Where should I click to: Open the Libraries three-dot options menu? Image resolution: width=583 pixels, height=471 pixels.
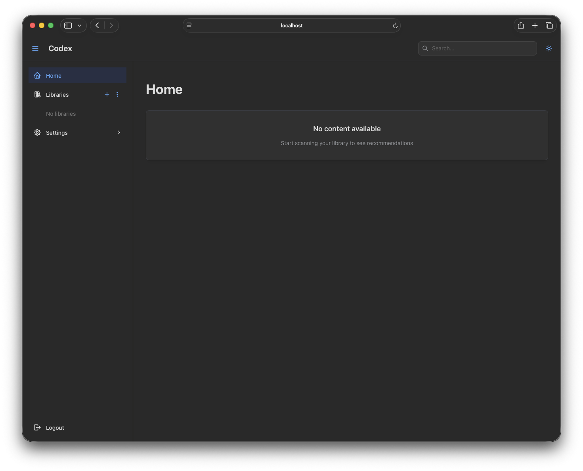117,94
